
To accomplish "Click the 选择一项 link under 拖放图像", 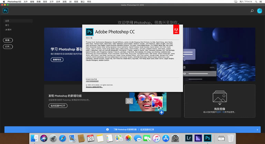I will [221, 112].
